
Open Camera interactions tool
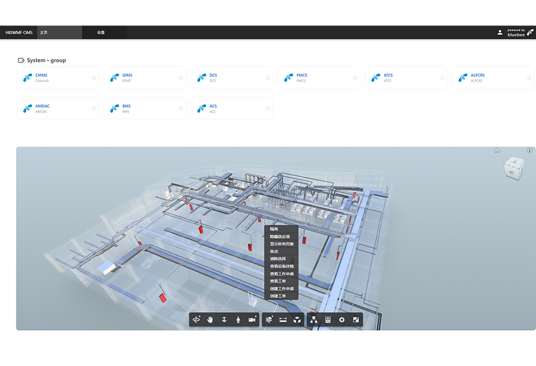[252, 320]
